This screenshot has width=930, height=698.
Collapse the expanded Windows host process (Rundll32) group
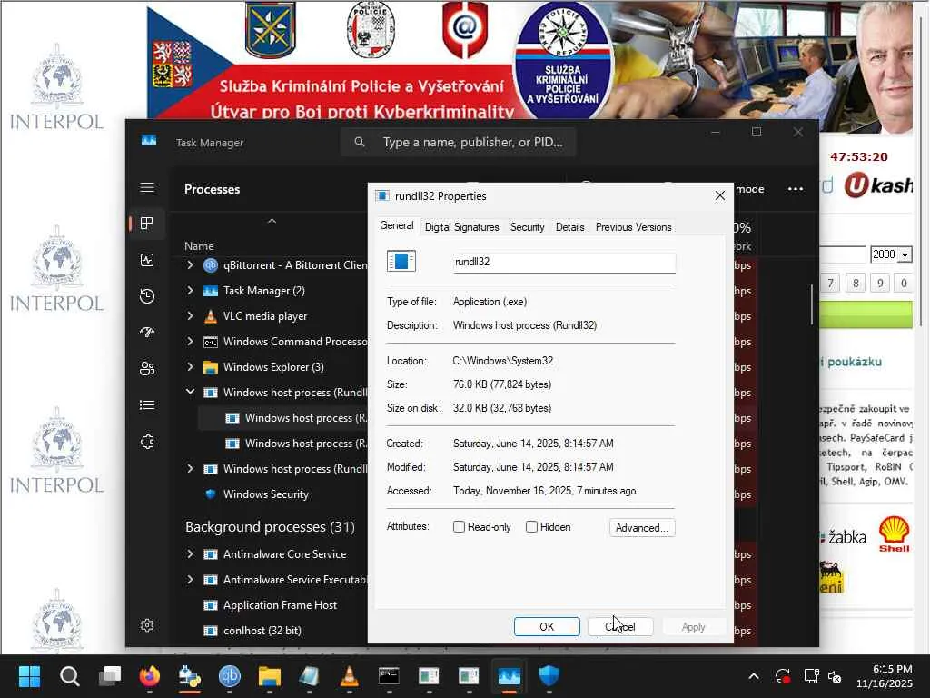pyautogui.click(x=190, y=392)
